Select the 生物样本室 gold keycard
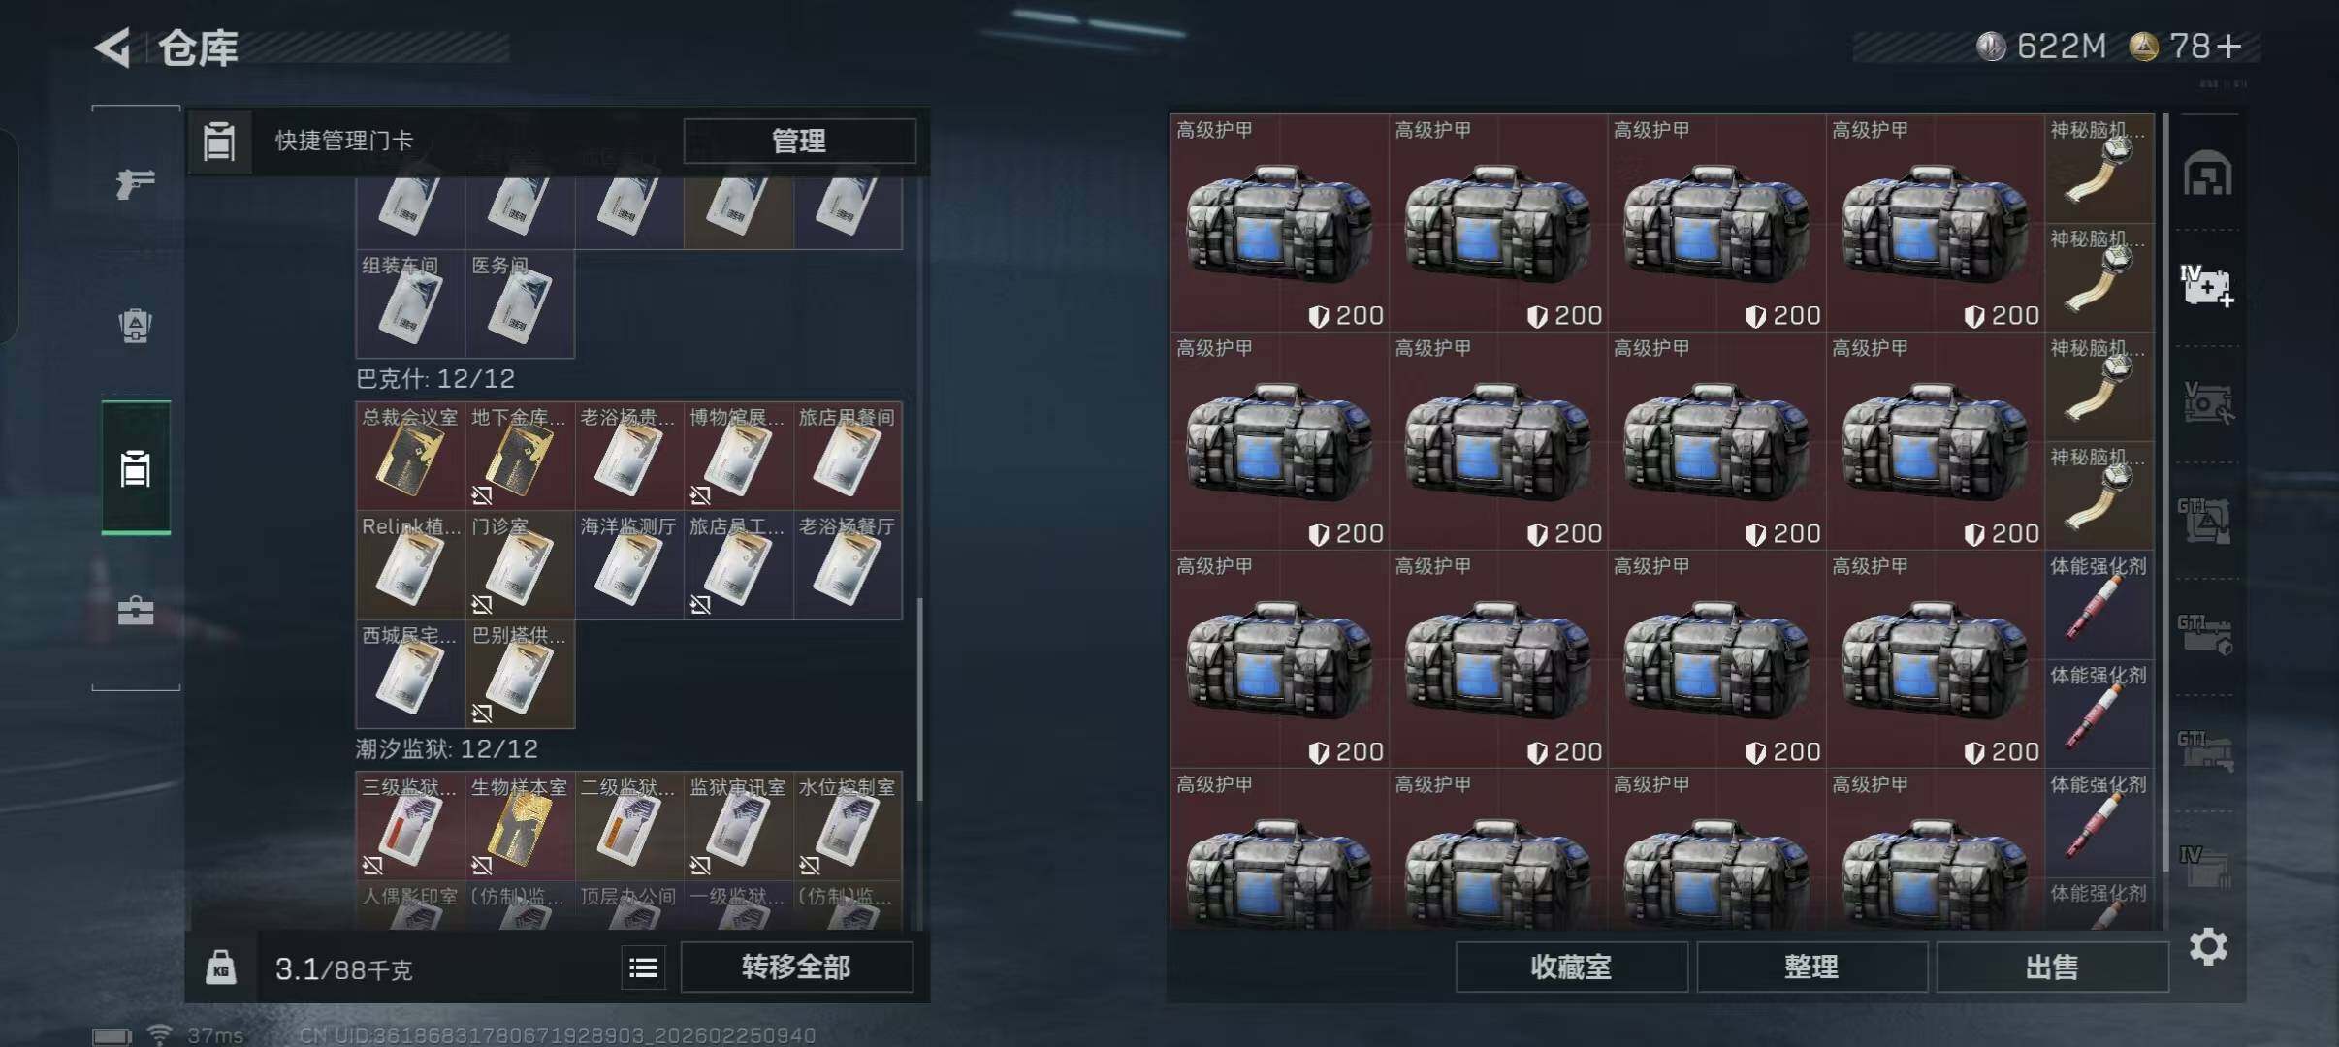This screenshot has height=1047, width=2339. click(520, 826)
